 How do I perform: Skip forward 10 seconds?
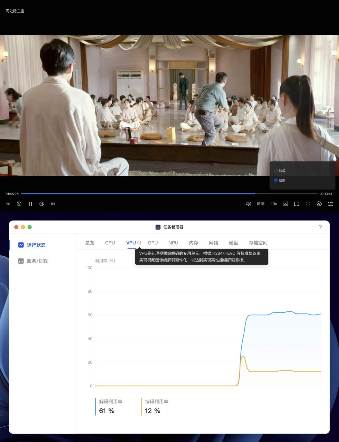[42, 204]
